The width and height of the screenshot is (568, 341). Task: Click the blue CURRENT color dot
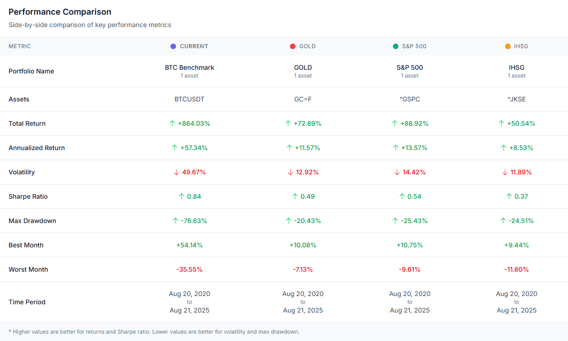pos(173,46)
